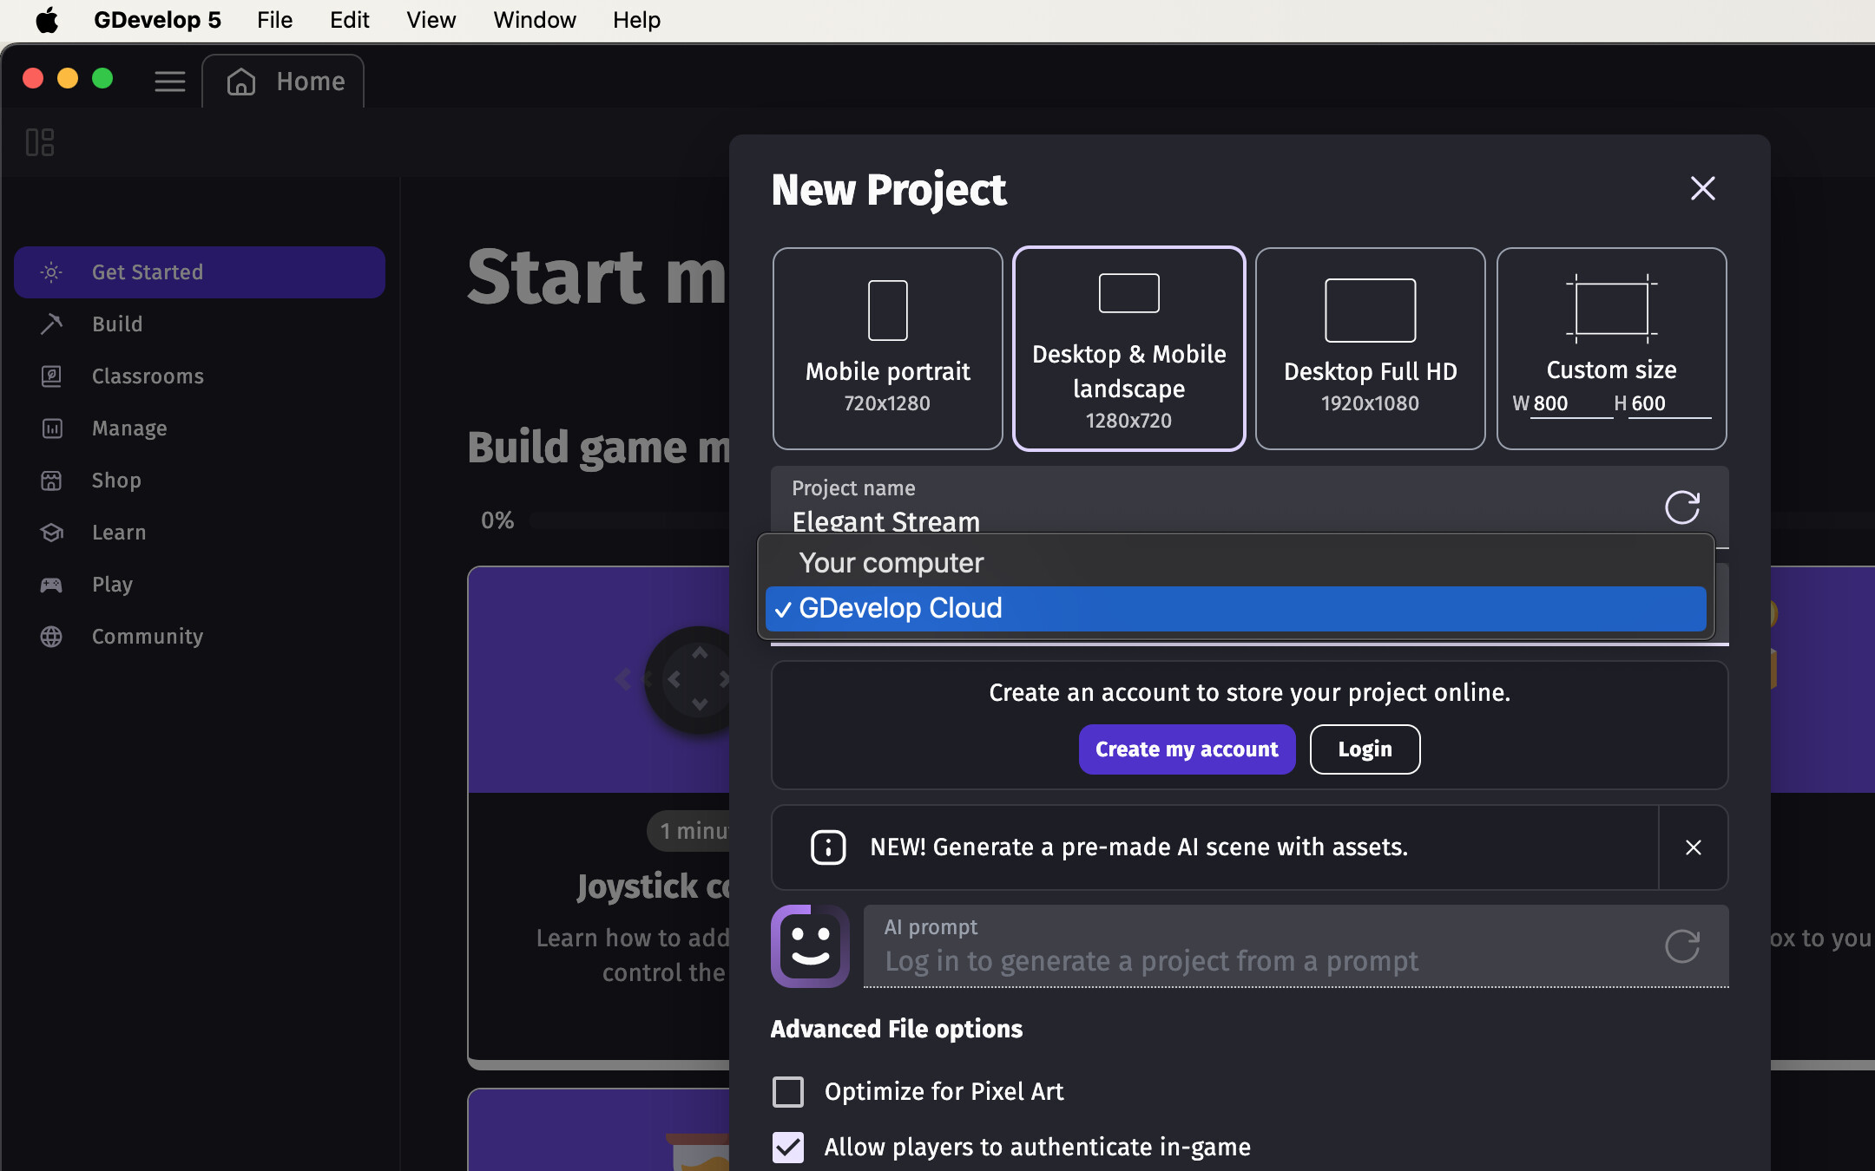Open the hamburger menu in the title bar
Viewport: 1875px width, 1171px height.
point(170,82)
